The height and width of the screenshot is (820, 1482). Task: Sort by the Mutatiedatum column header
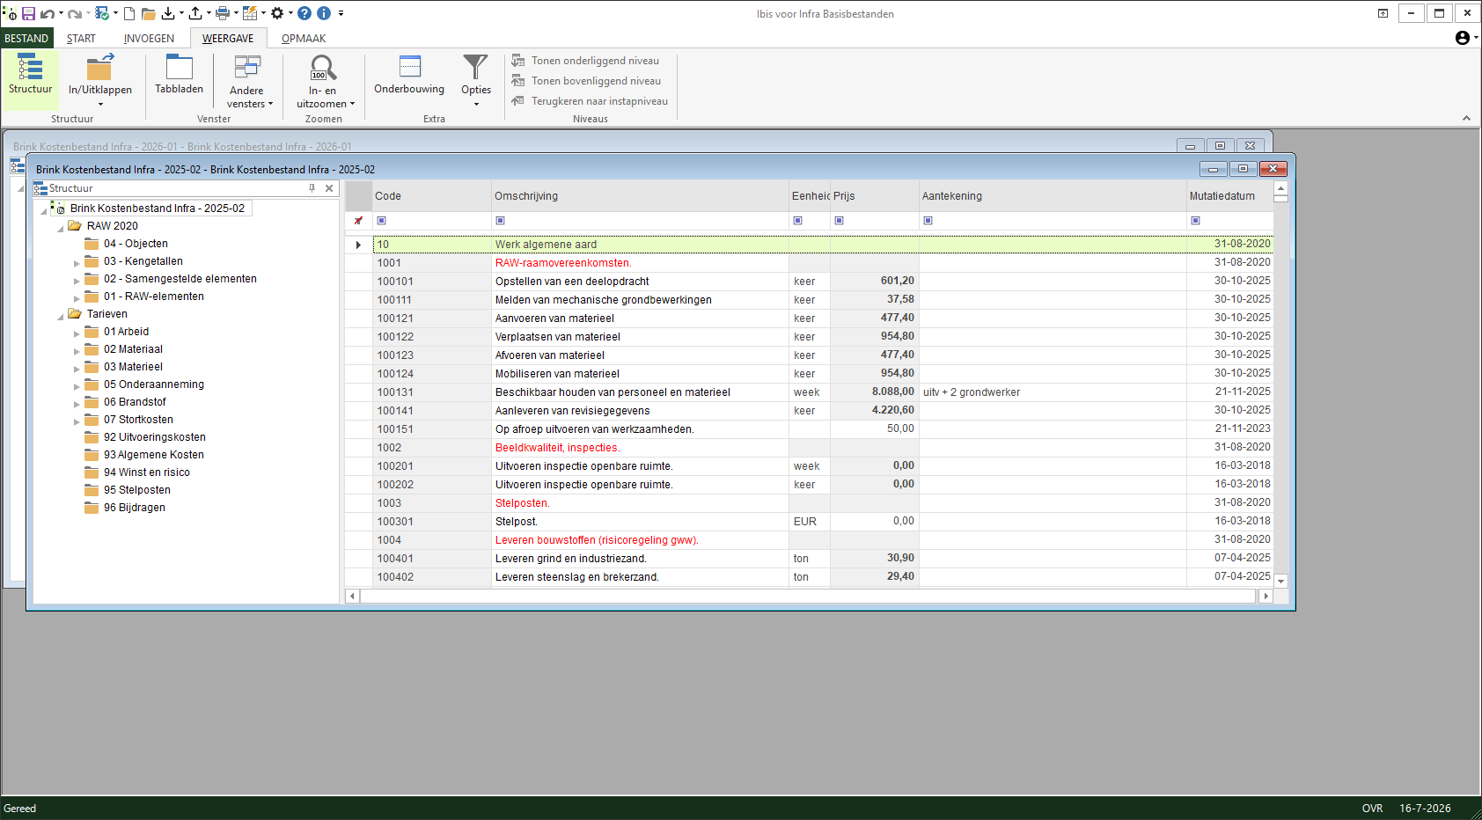(1229, 196)
